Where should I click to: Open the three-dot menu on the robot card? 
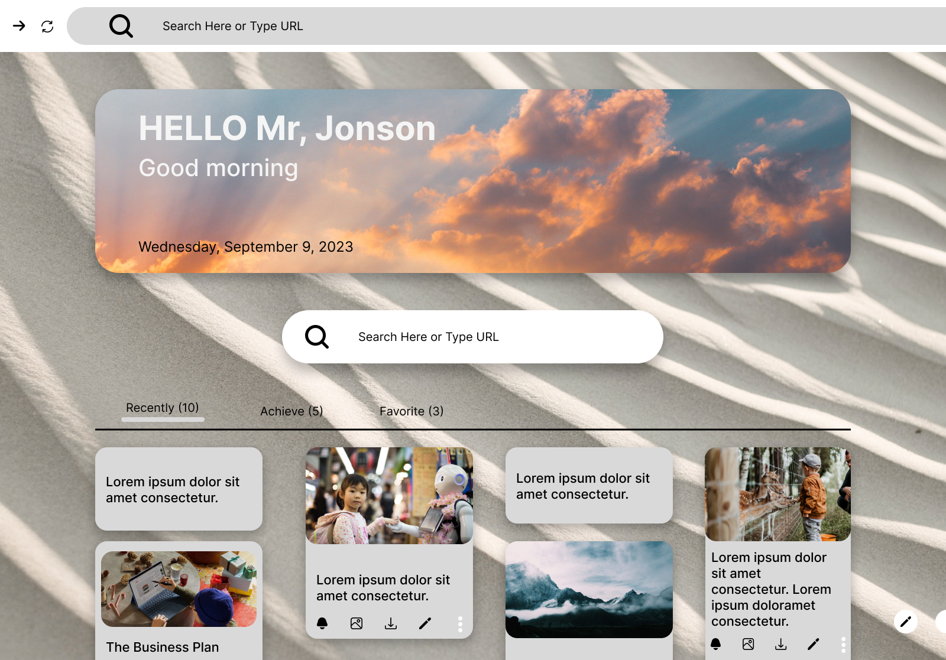(460, 623)
